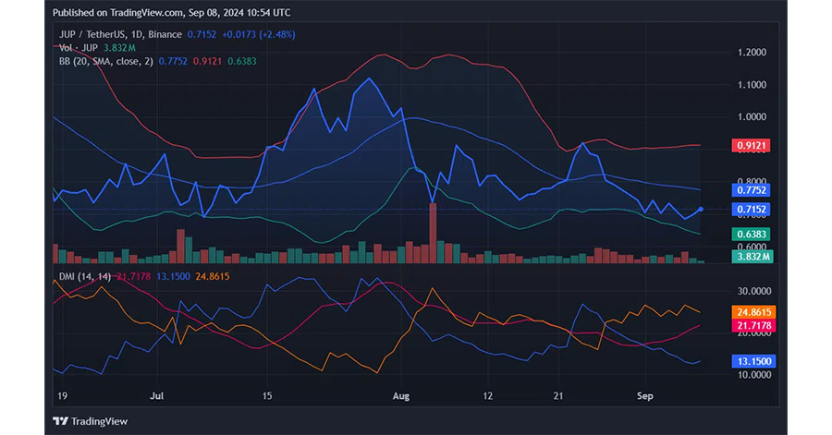832x435 pixels.
Task: Click the blue 0.7152 last price axis tag
Action: coord(751,210)
